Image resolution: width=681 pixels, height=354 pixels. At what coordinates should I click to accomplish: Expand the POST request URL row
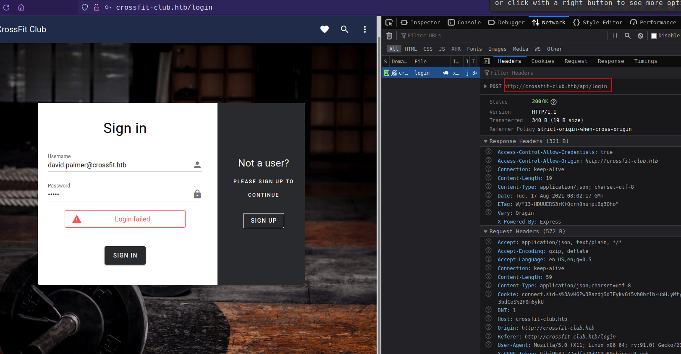(486, 86)
